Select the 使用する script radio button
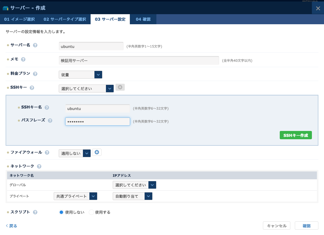Image resolution: width=324 pixels, height=235 pixels. click(x=91, y=212)
